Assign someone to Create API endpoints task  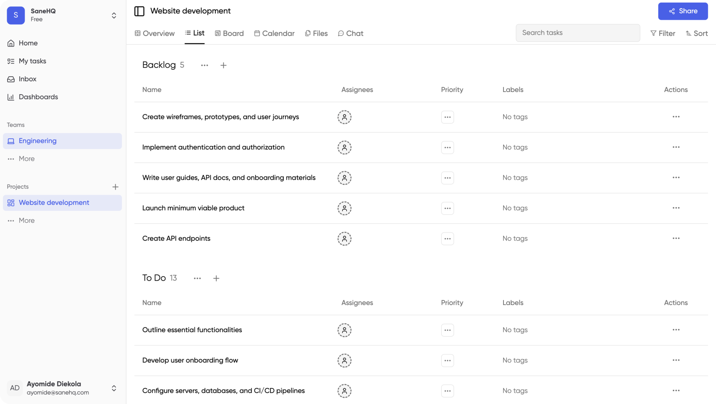[x=344, y=239]
